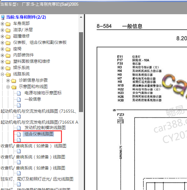The width and height of the screenshot is (187, 190).
Task: Expand the 诊断信息与步骤 subfolder
Action: [8, 80]
